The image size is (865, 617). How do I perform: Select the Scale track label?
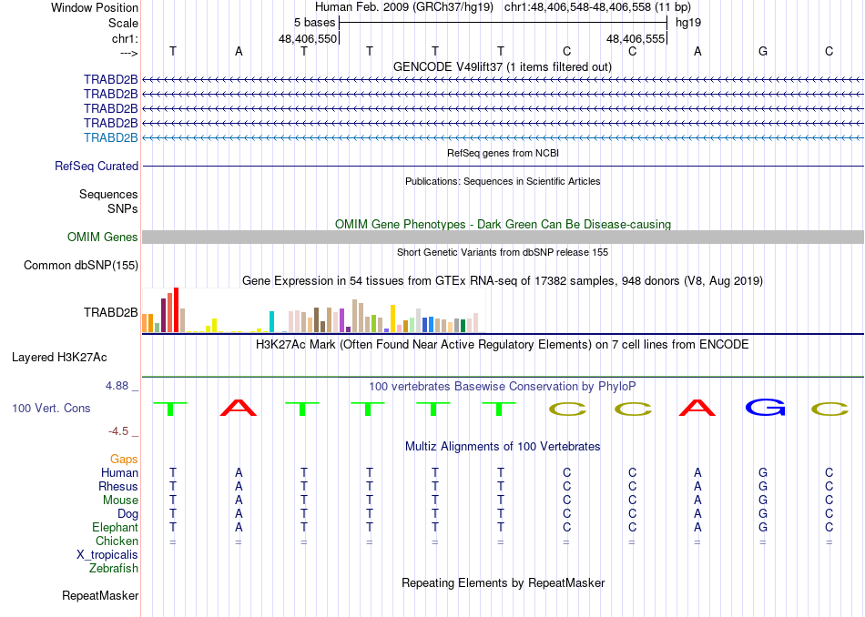(123, 23)
